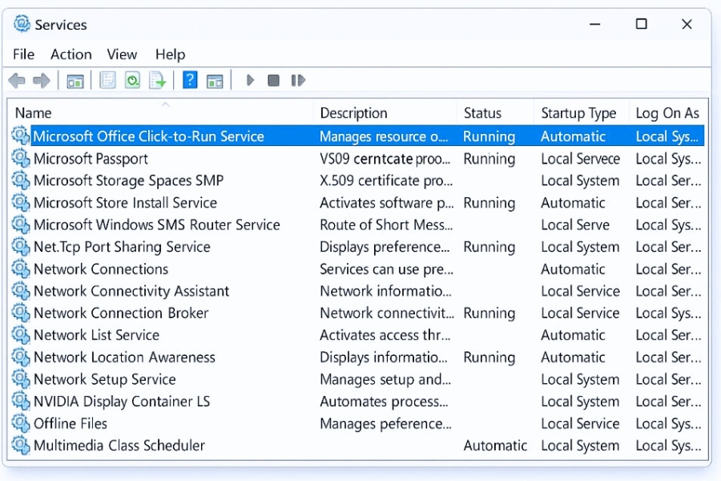Click the Forward arrow in the toolbar
Image resolution: width=721 pixels, height=481 pixels.
[x=42, y=80]
